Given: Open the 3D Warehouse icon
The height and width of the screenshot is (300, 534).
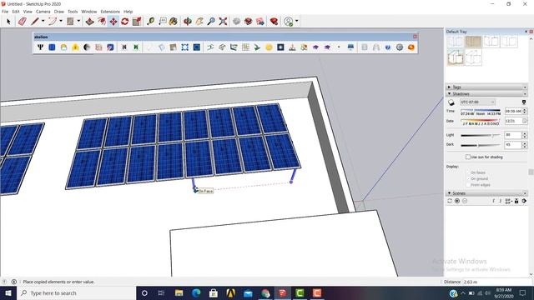Looking at the screenshot, I should (x=249, y=22).
